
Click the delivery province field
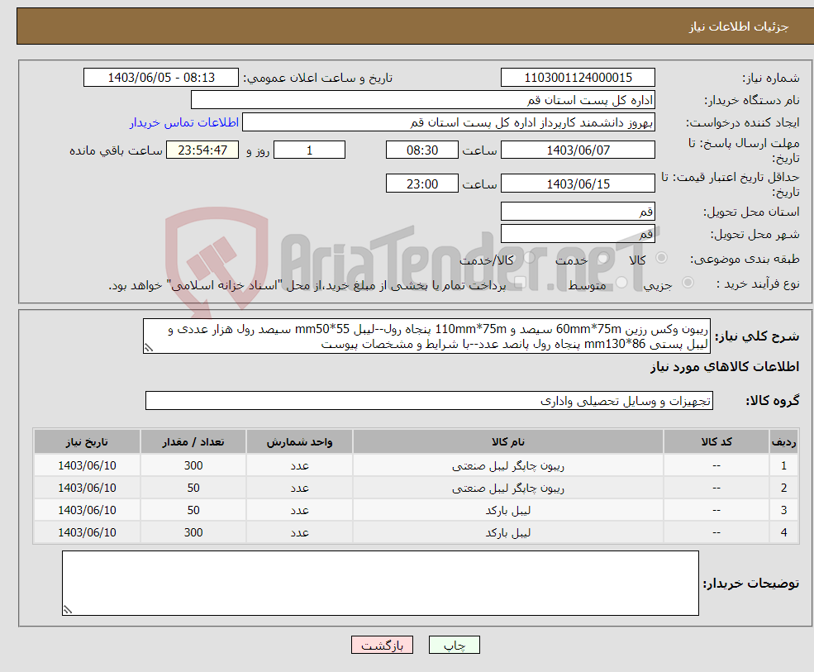coord(578,212)
